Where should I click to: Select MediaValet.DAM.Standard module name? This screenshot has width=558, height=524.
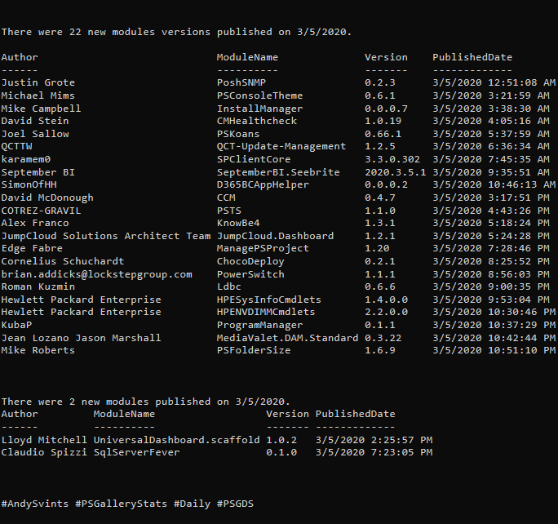[287, 338]
